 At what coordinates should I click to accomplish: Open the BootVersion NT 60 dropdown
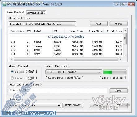click(x=35, y=106)
